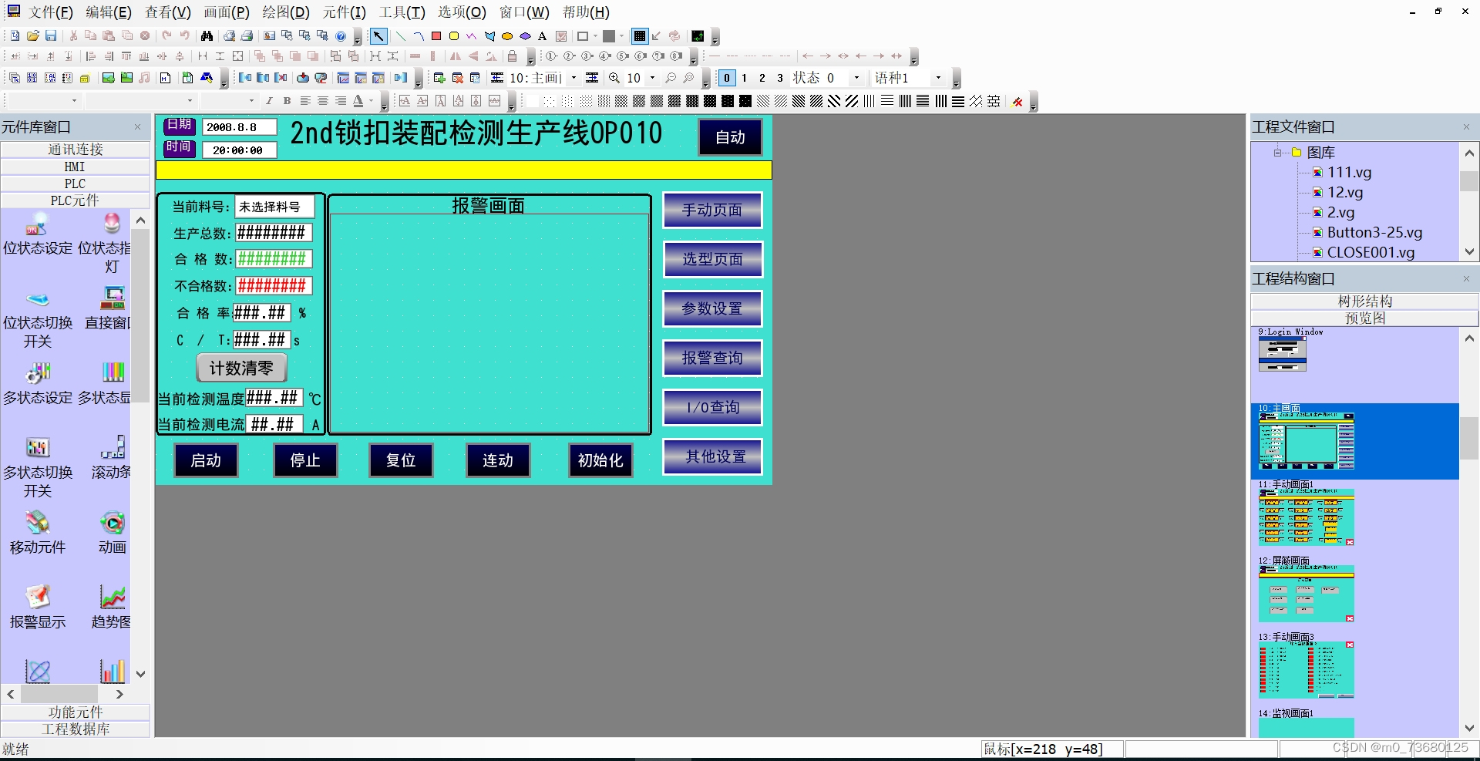The width and height of the screenshot is (1480, 761).
Task: Click the blue Help question mark icon
Action: (341, 36)
